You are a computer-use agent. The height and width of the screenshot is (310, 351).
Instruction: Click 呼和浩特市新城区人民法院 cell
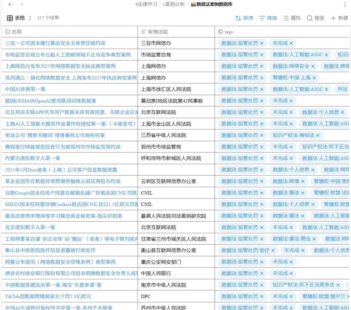176,158
